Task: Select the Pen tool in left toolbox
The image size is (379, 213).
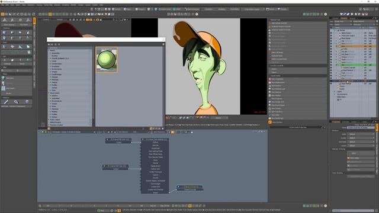Action: (6, 102)
